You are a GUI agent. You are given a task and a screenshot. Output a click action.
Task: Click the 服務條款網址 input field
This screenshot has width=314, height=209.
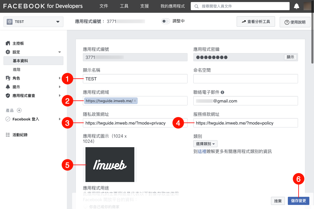pos(245,123)
